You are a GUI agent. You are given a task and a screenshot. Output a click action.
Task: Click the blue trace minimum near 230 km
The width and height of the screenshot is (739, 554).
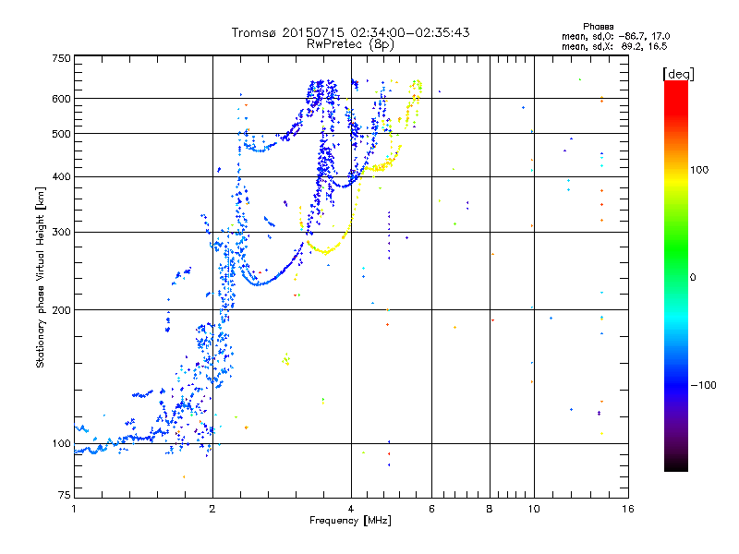click(257, 284)
